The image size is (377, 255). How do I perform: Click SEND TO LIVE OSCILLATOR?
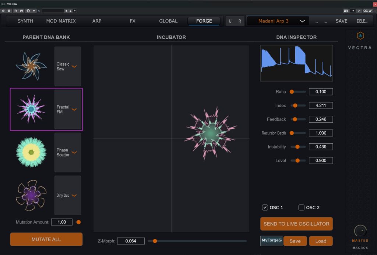pos(296,224)
